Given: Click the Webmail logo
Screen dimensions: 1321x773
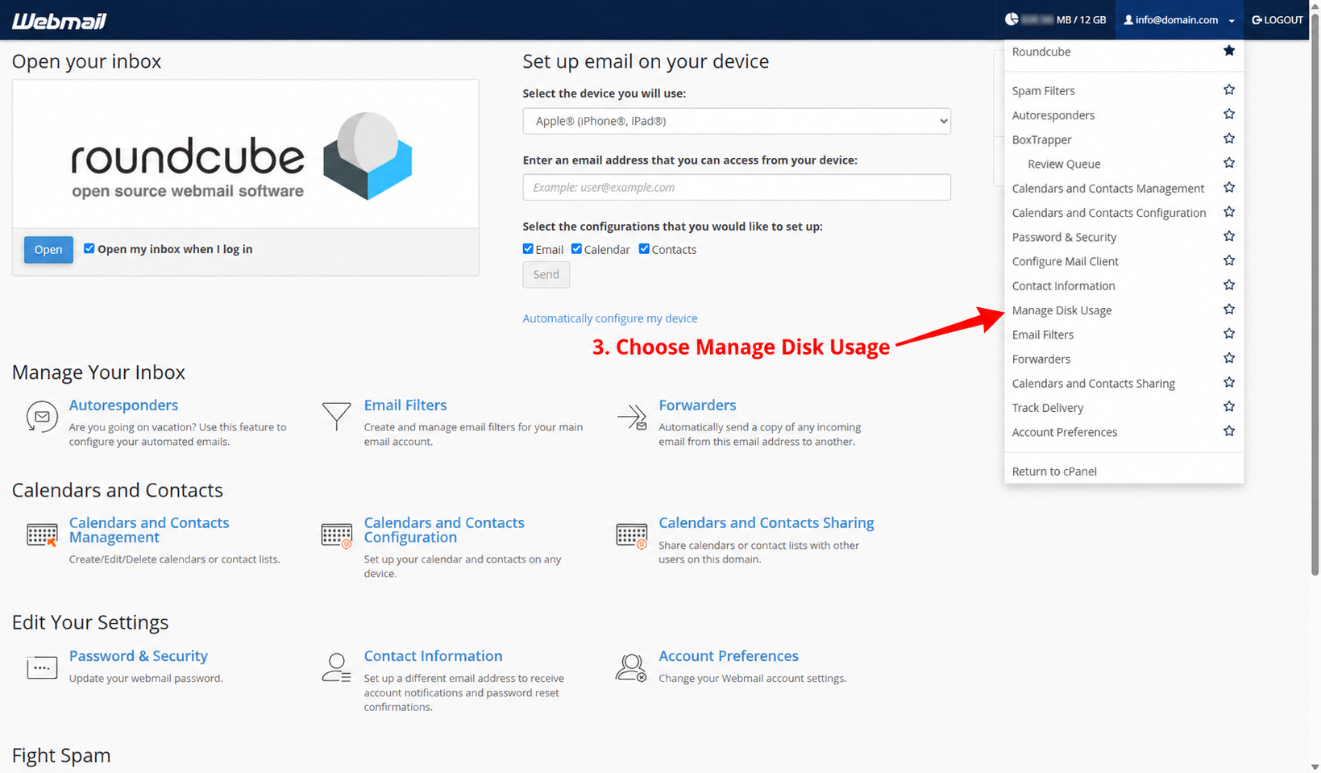Looking at the screenshot, I should tap(59, 21).
